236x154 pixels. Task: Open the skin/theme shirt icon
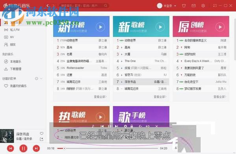point(184,6)
